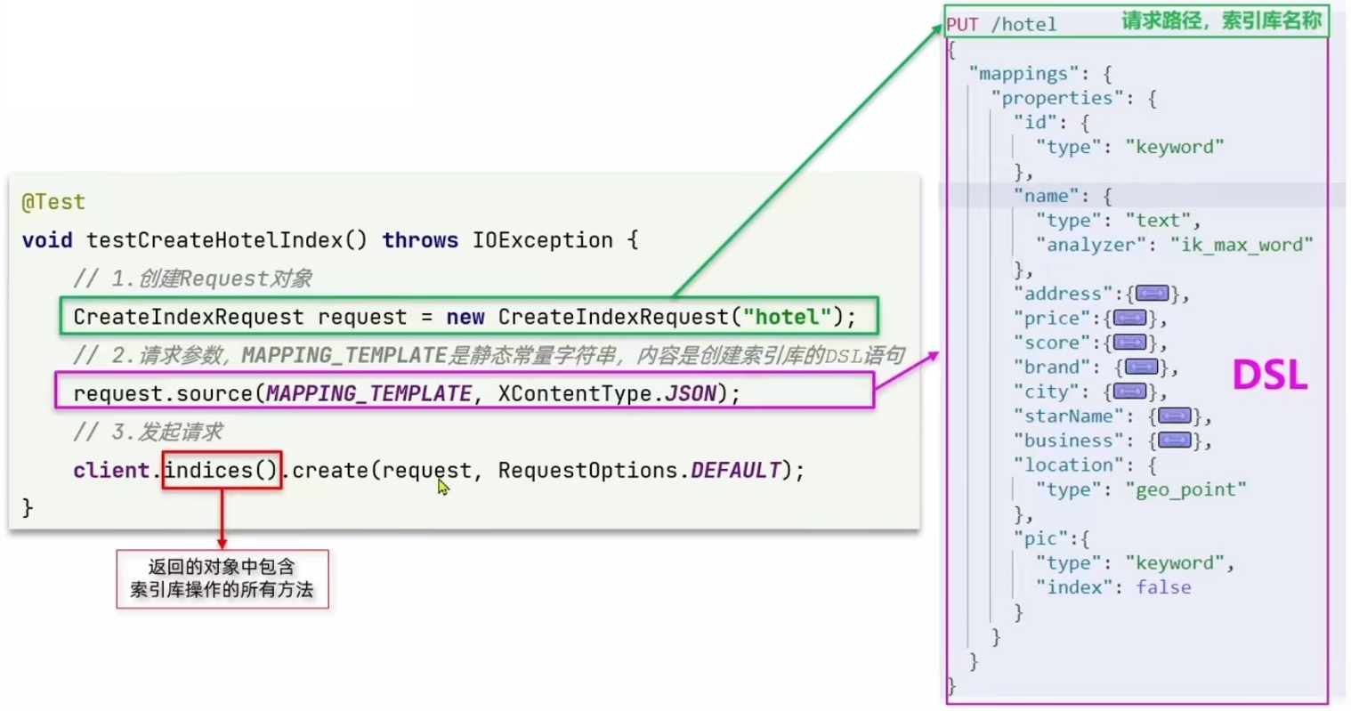This screenshot has height=711, width=1351.
Task: Click the comment "3.发起请求"
Action: tap(148, 432)
